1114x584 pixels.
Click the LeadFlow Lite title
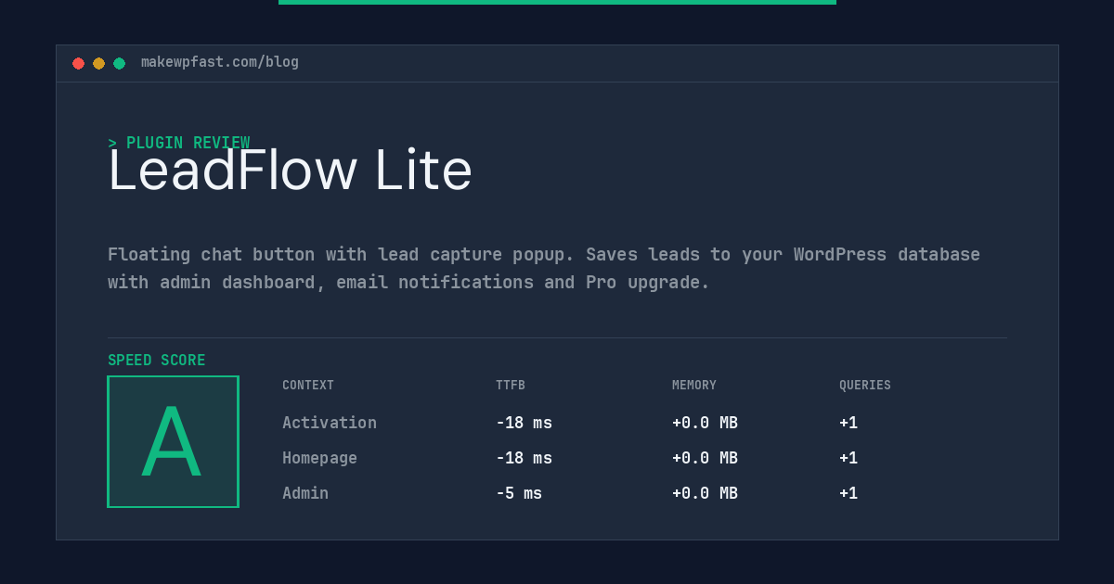pyautogui.click(x=290, y=171)
